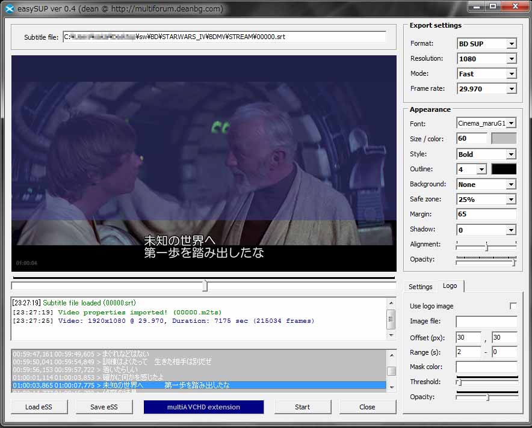
Task: Switch to the Settings tab
Action: (x=421, y=287)
